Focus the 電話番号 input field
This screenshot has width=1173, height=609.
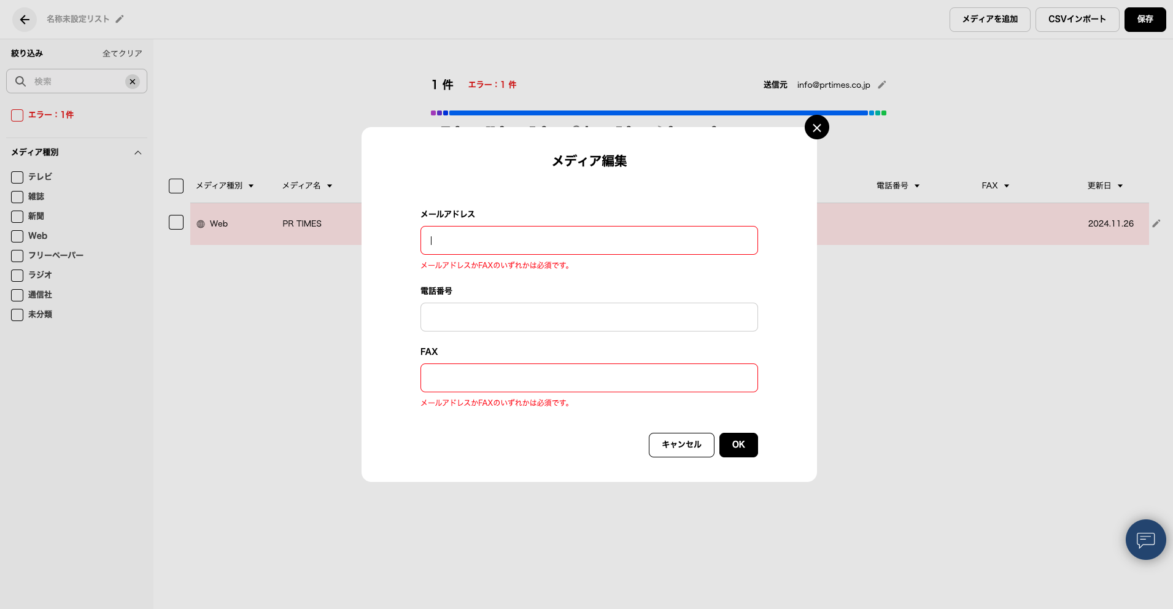tap(589, 317)
